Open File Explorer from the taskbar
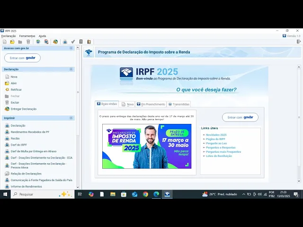The width and height of the screenshot is (303, 227). [113, 194]
